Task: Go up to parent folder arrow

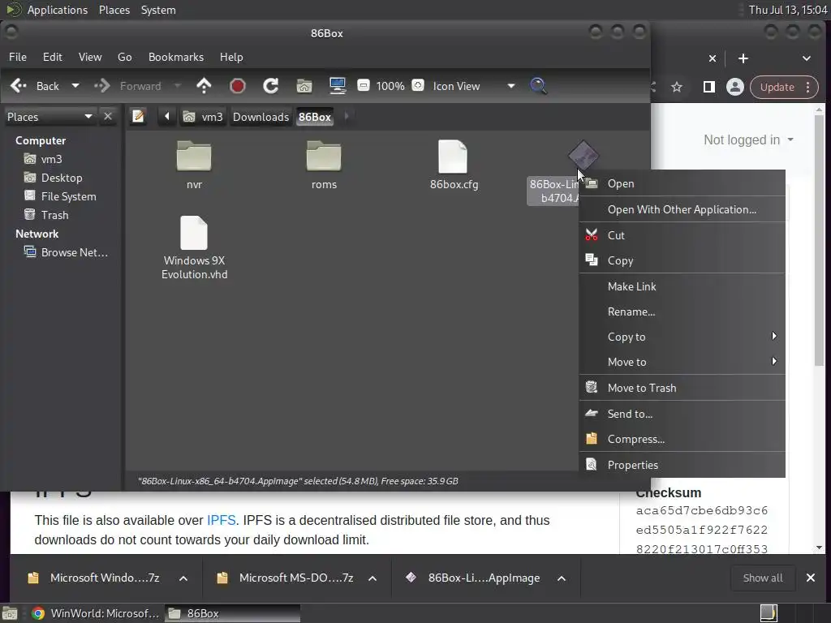Action: coord(204,86)
